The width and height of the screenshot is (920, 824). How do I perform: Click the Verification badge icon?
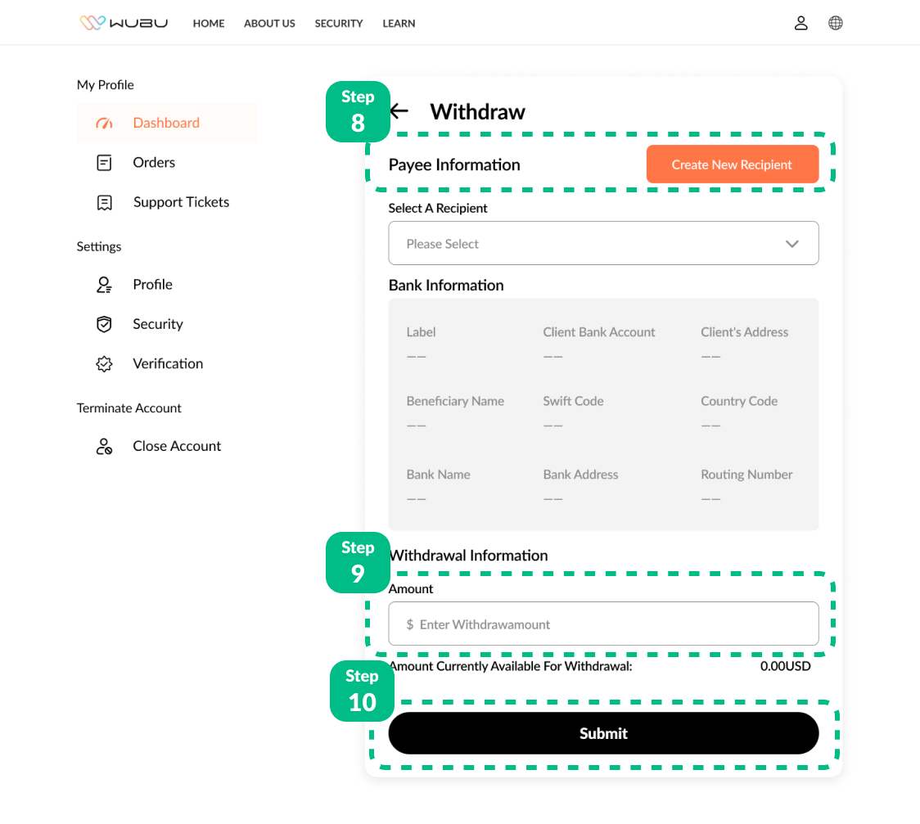[104, 364]
